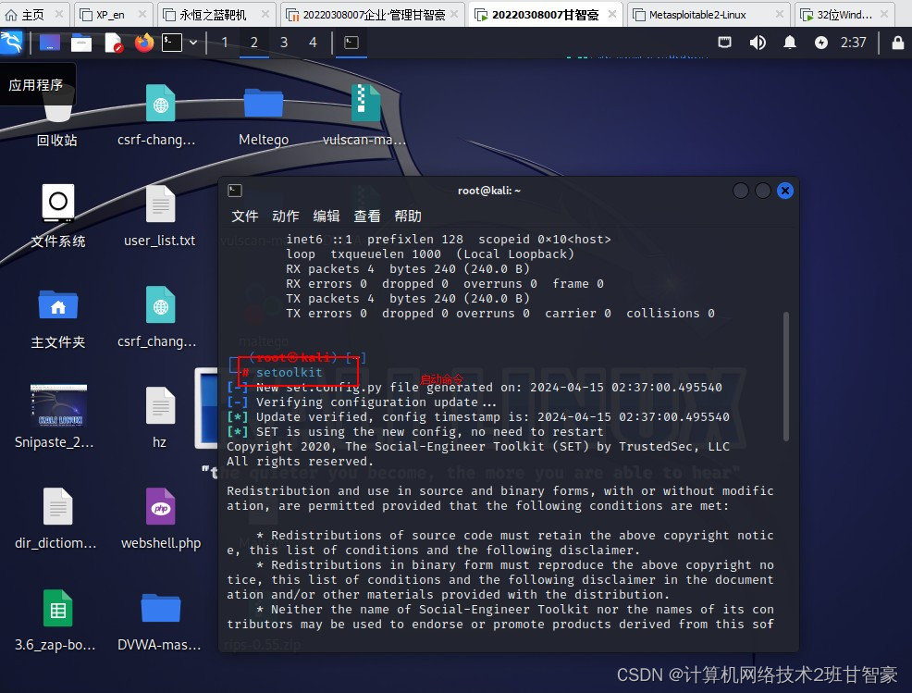Click the volume speaker tray icon
The height and width of the screenshot is (693, 912).
758,43
